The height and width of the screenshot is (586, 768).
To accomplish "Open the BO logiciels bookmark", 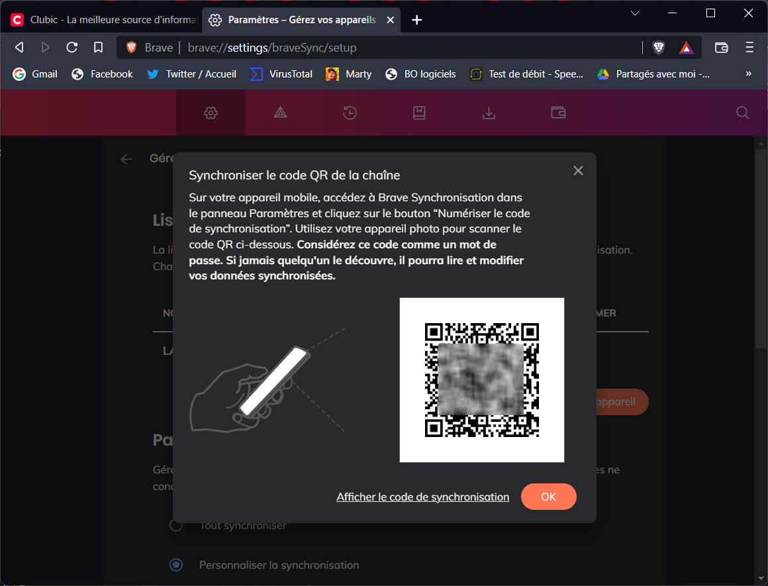I will coord(420,74).
